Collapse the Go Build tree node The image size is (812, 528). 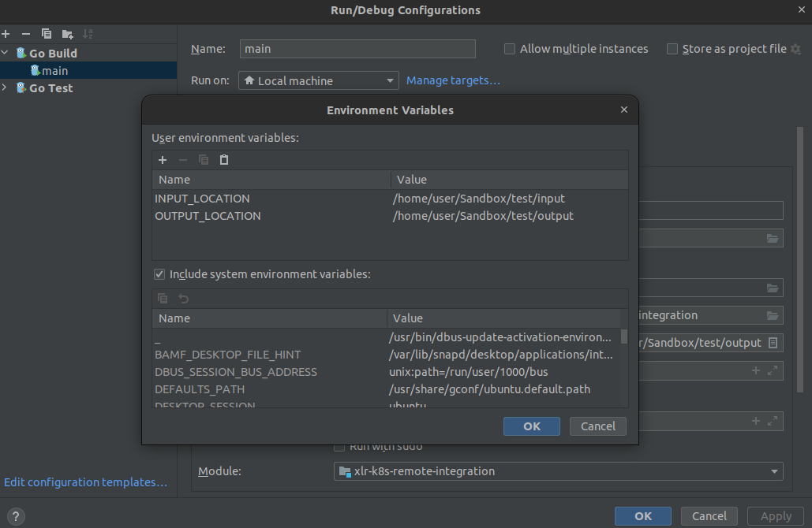(x=6, y=53)
